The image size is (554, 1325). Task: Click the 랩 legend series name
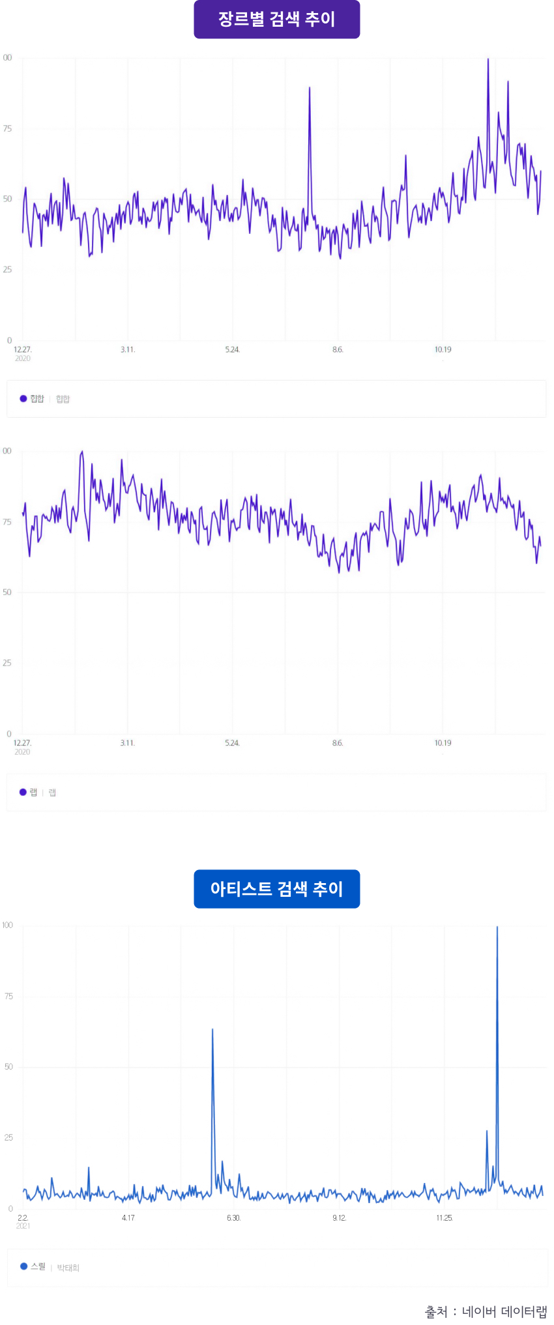coord(33,793)
